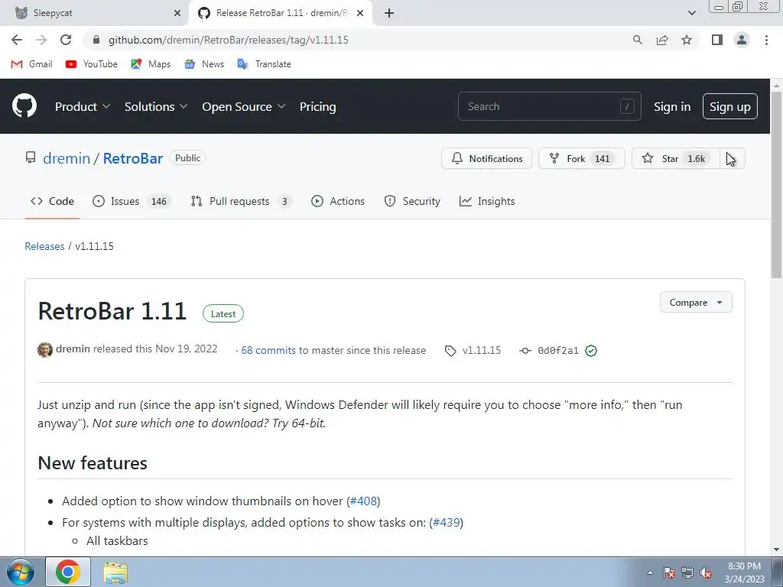Viewport: 783px width, 587px height.
Task: Click the Latest release badge
Action: [x=223, y=313]
